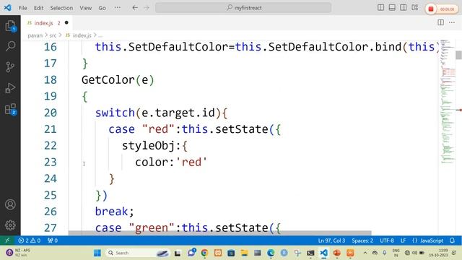The width and height of the screenshot is (462, 260).
Task: Open the Accounts menu in activity bar
Action: [x=10, y=204]
